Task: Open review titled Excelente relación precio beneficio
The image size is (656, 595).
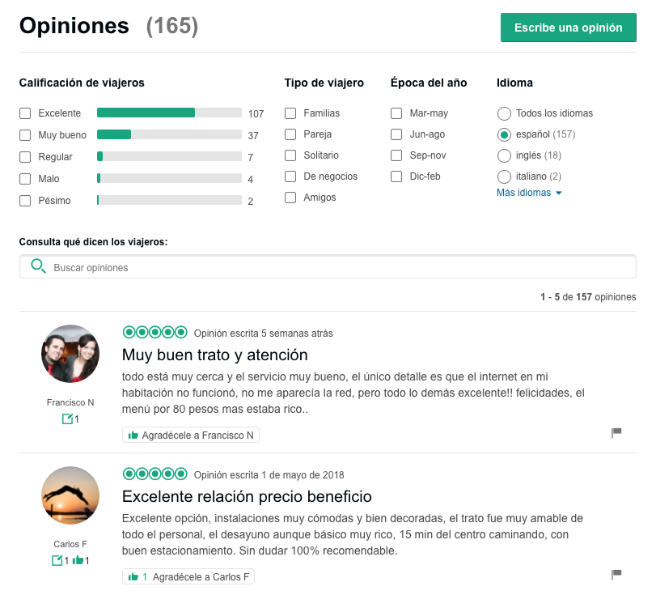Action: [x=247, y=496]
